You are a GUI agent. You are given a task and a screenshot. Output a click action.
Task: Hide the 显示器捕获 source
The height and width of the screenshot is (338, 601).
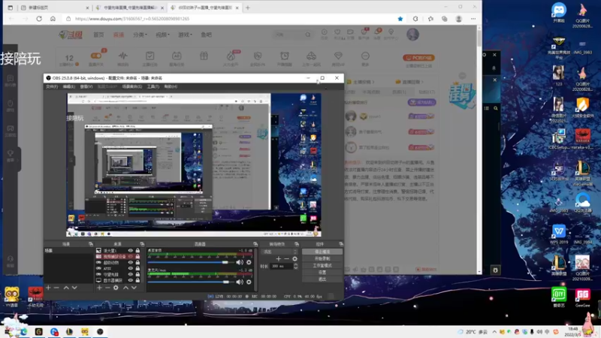coord(131,280)
